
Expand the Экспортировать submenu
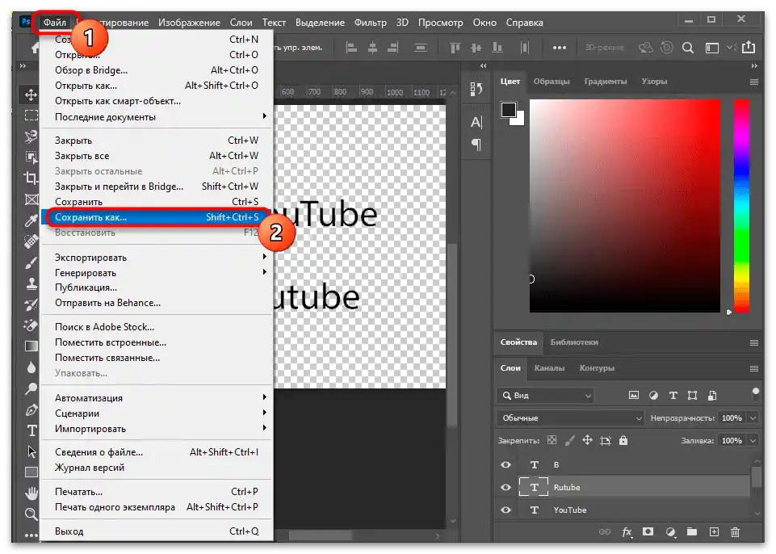pos(157,257)
